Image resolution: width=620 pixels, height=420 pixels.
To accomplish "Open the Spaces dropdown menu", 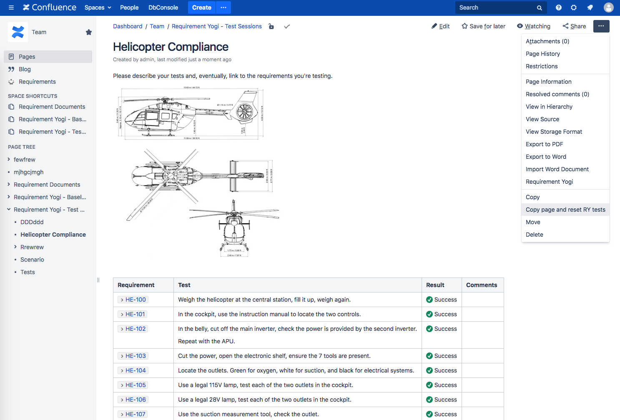I will pos(98,7).
